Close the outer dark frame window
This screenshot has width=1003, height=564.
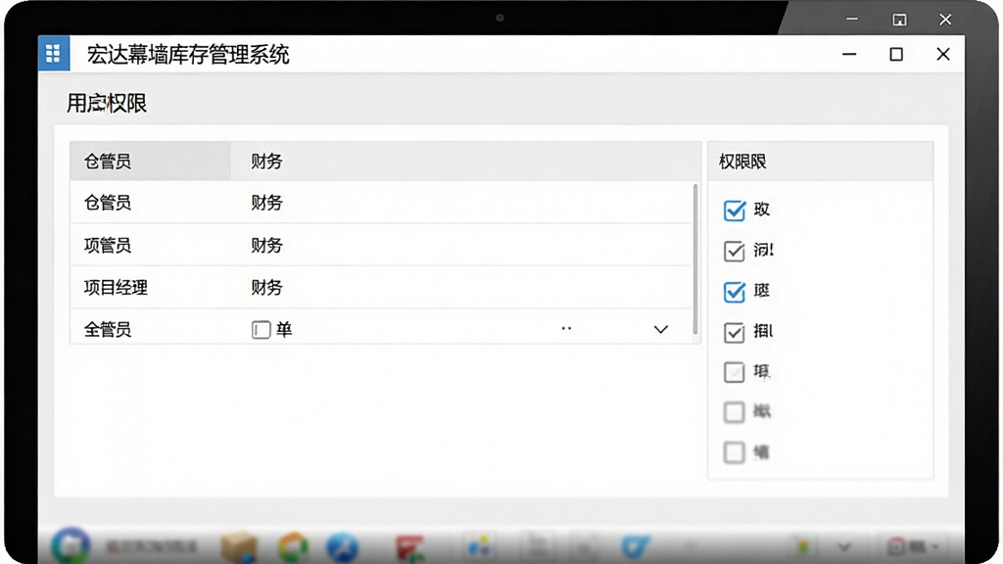click(945, 20)
